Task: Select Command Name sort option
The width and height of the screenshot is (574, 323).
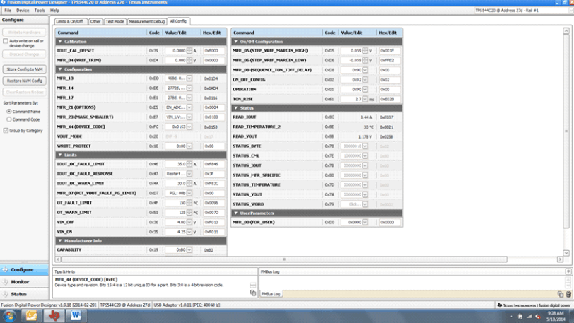Action: (9, 112)
